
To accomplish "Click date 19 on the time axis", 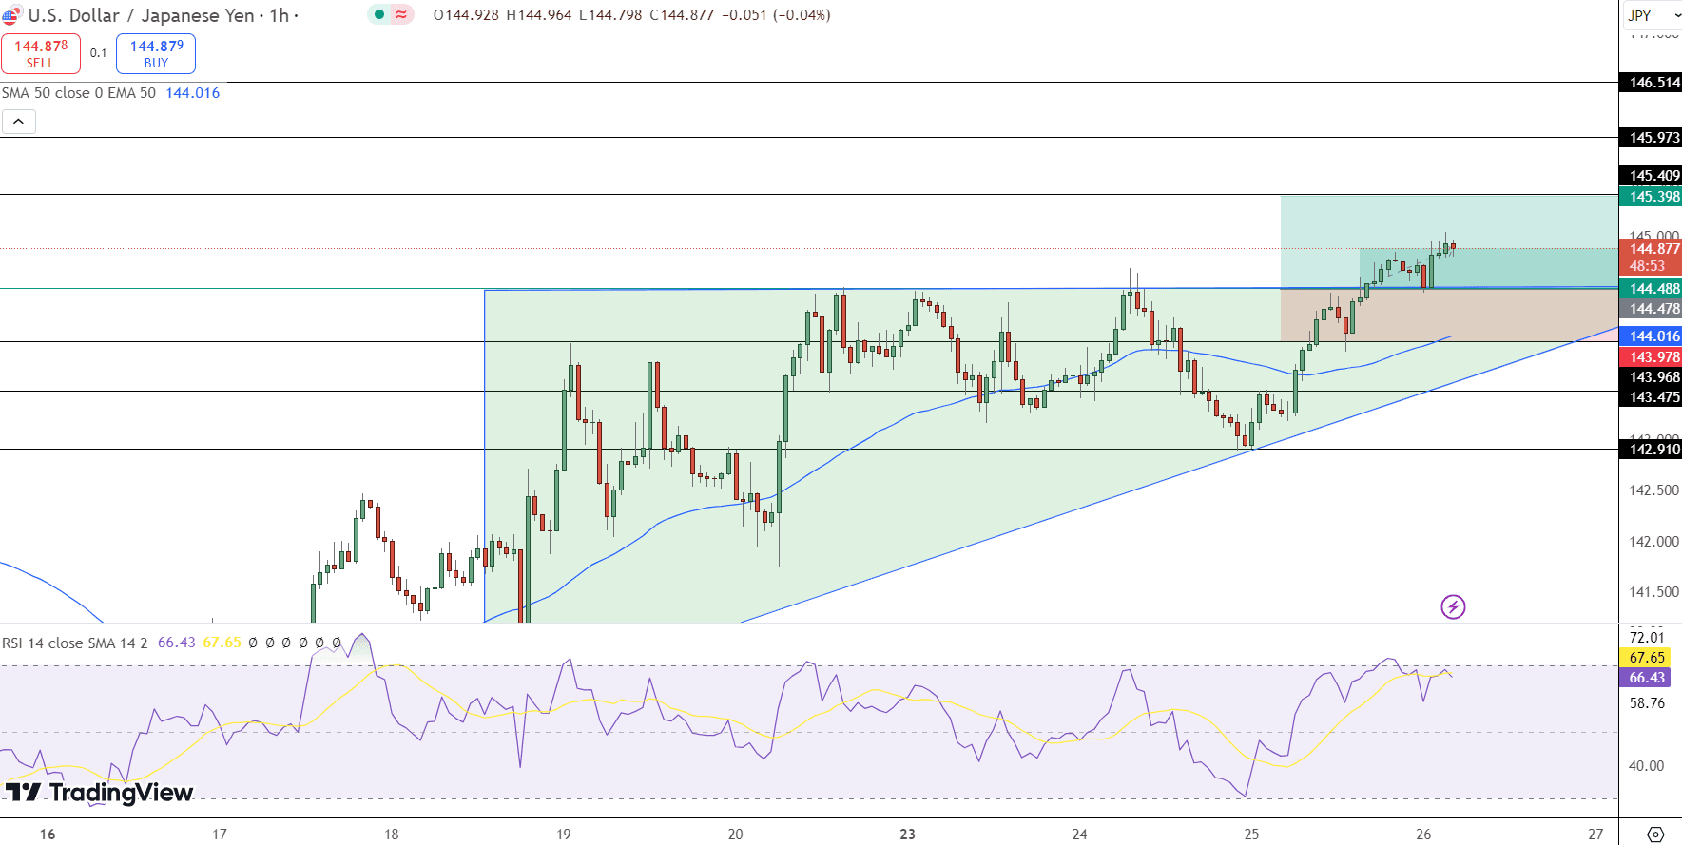I will pos(564,835).
